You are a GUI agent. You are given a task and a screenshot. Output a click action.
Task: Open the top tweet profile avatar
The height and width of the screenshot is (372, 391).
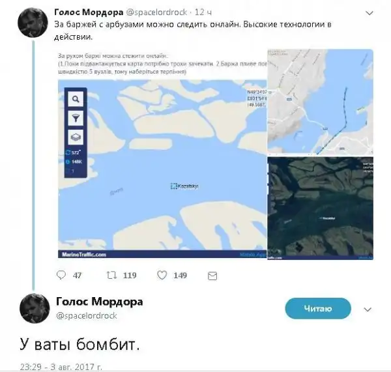[33, 22]
